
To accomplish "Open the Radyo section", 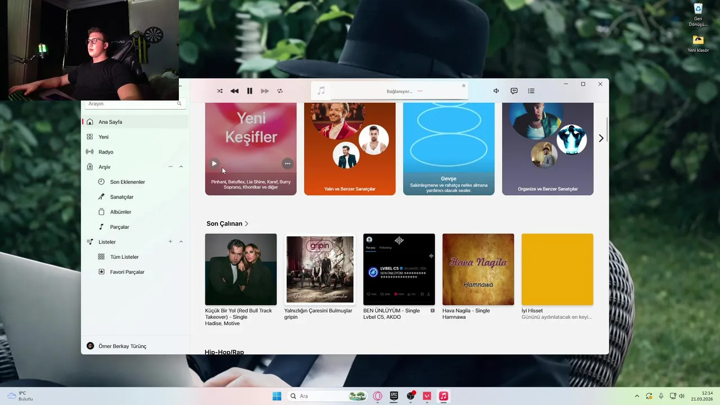I will (135, 152).
